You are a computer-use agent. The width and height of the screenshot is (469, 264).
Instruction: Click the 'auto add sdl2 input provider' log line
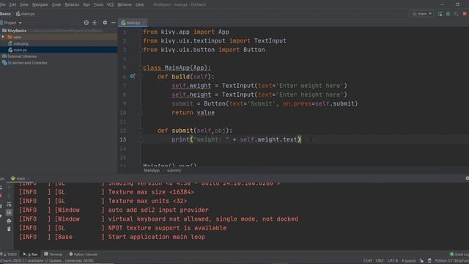pyautogui.click(x=158, y=210)
